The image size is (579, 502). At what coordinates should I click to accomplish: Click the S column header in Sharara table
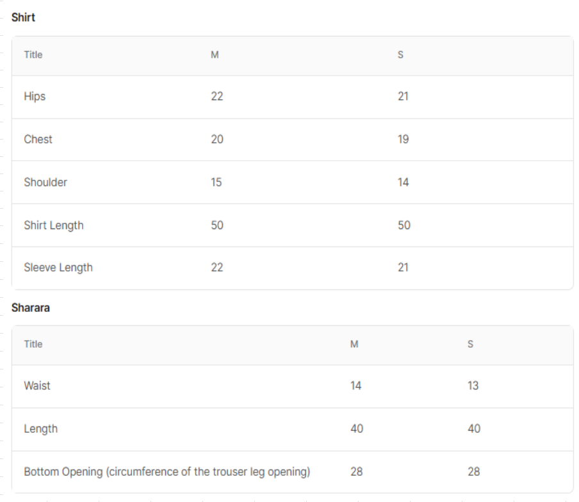(x=470, y=344)
